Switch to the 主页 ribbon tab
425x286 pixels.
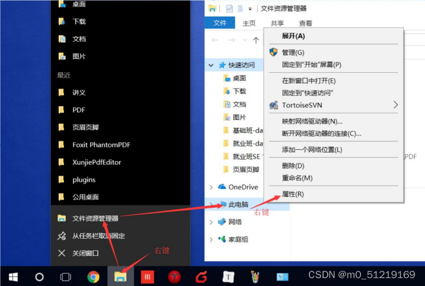click(x=249, y=23)
